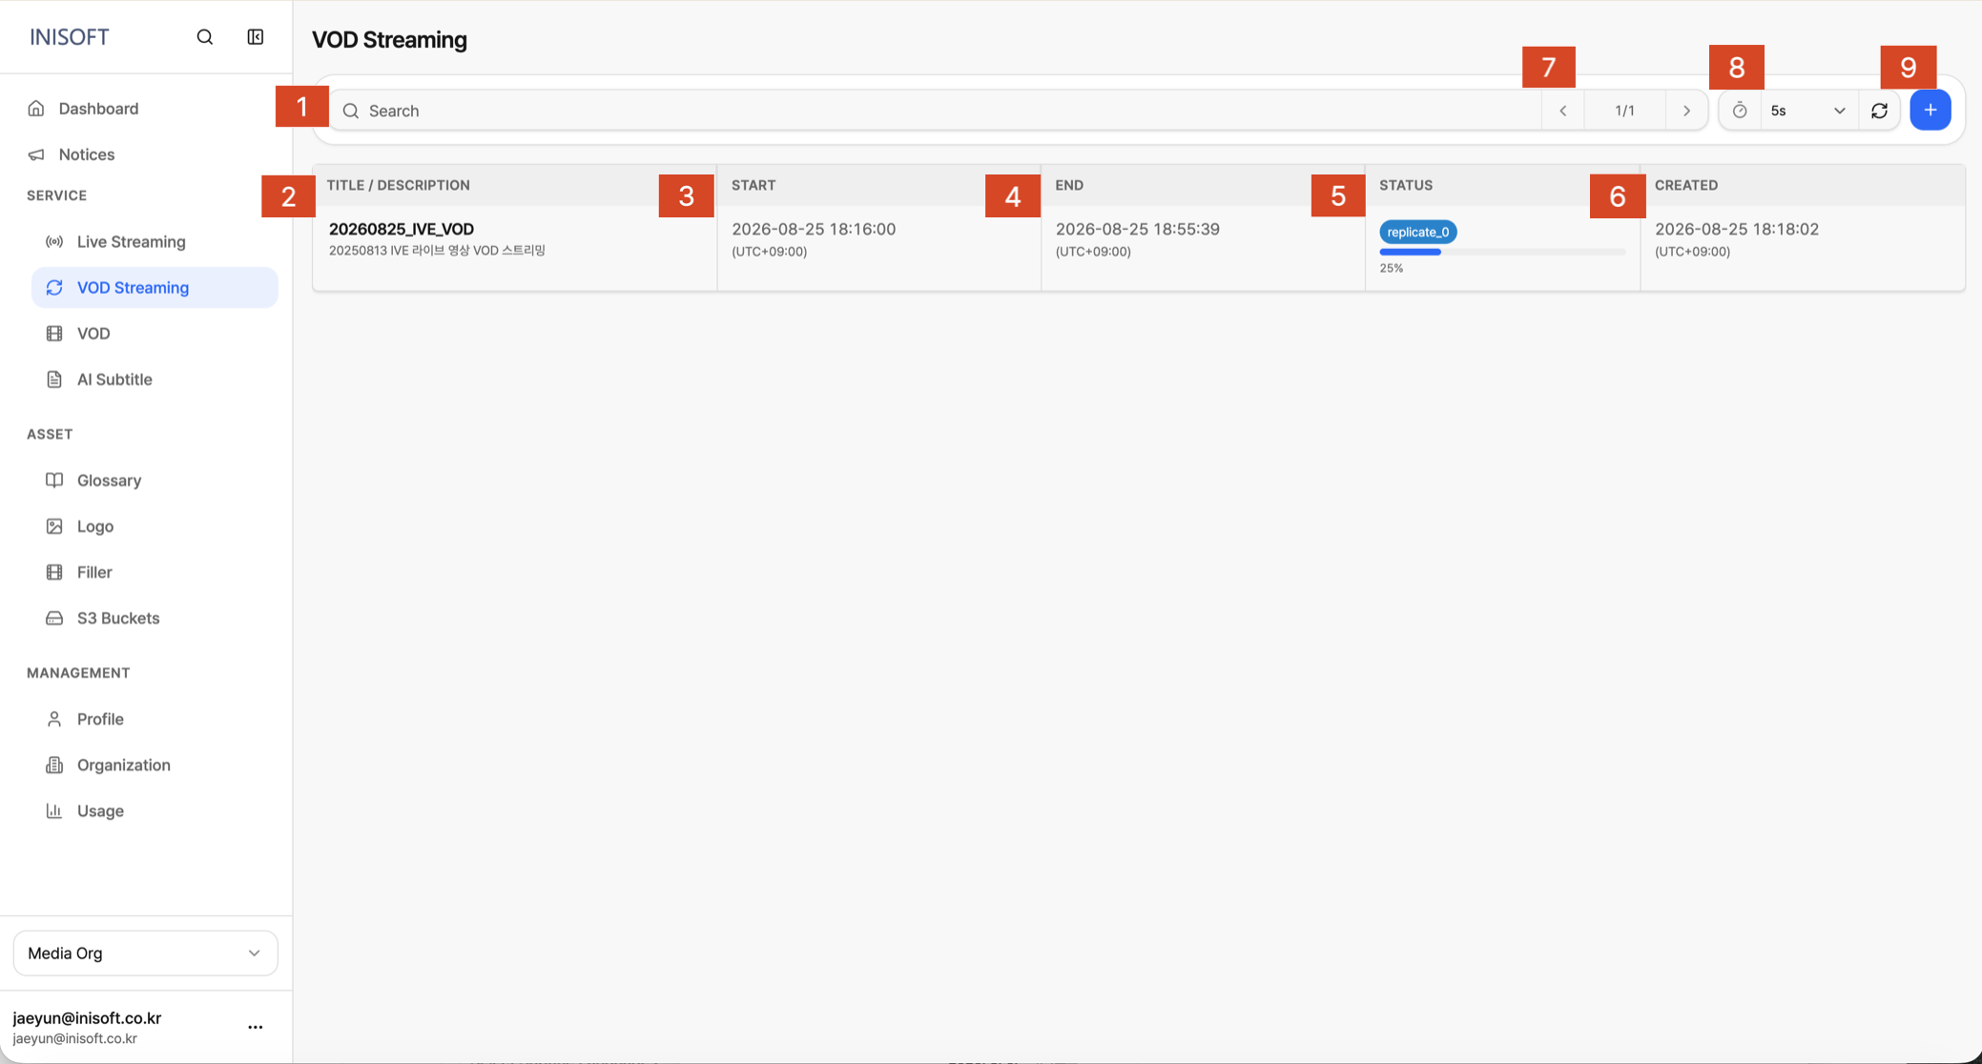Screen dimensions: 1982x1064
Task: Click the CREATED column header
Action: pyautogui.click(x=1686, y=185)
